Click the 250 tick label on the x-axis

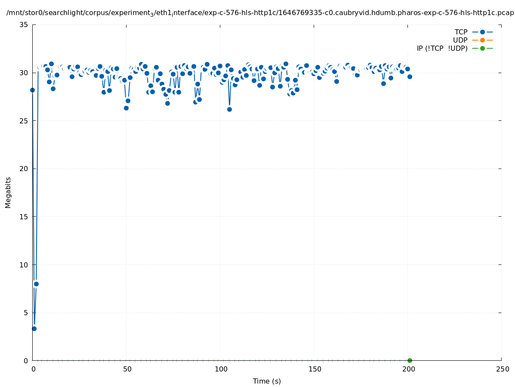tap(502, 369)
